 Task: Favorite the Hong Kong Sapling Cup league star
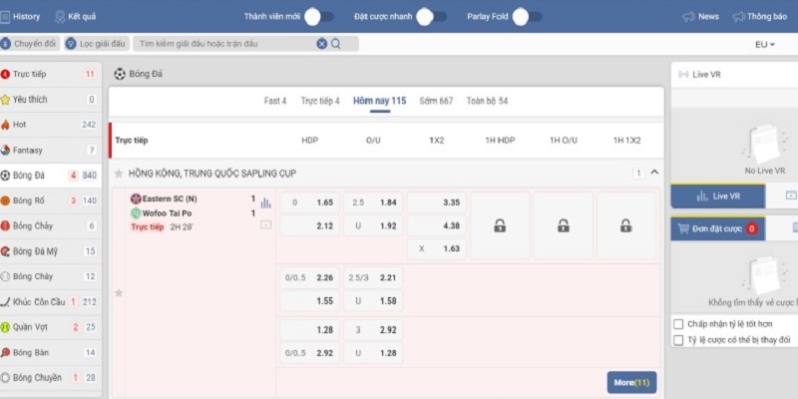[119, 174]
